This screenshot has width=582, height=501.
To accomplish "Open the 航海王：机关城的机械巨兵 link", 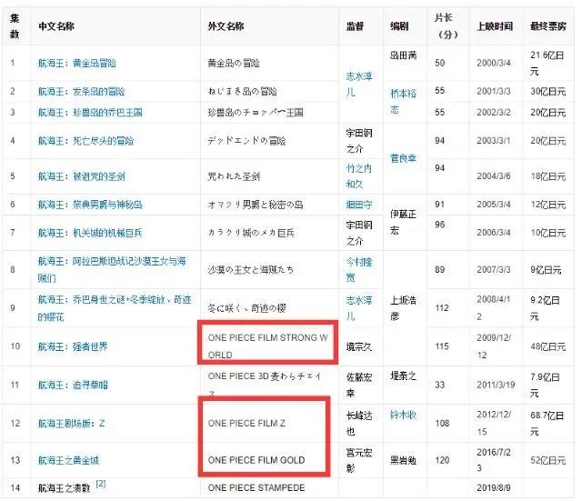I will 90,233.
